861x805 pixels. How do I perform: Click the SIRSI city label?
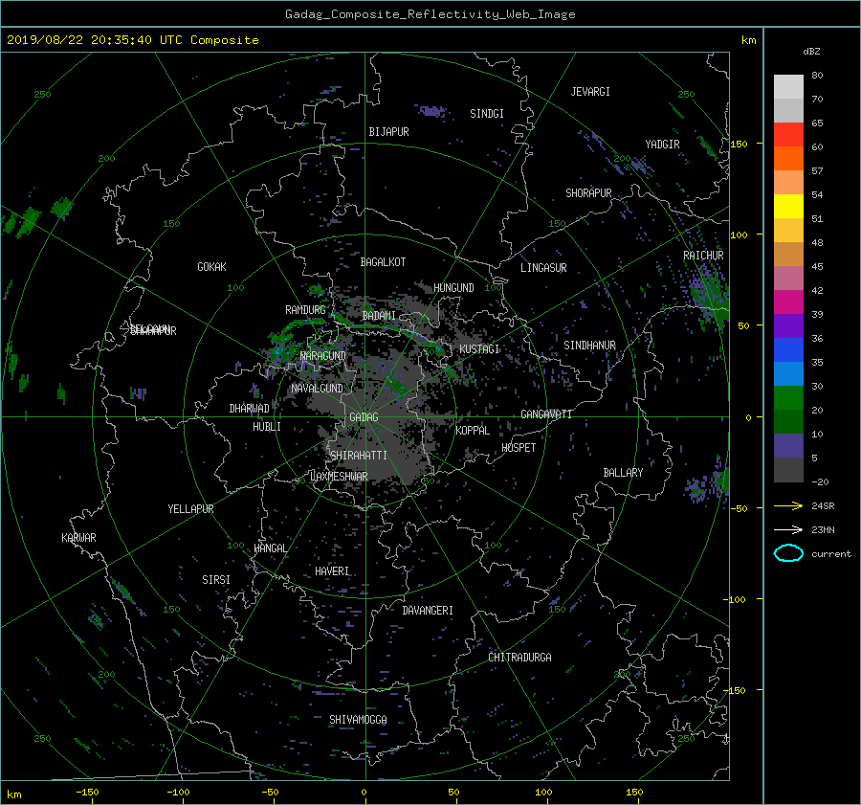pyautogui.click(x=216, y=580)
